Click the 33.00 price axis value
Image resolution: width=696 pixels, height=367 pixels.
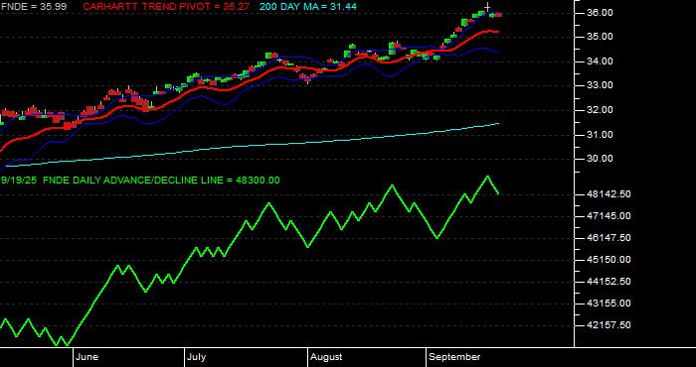pos(601,85)
